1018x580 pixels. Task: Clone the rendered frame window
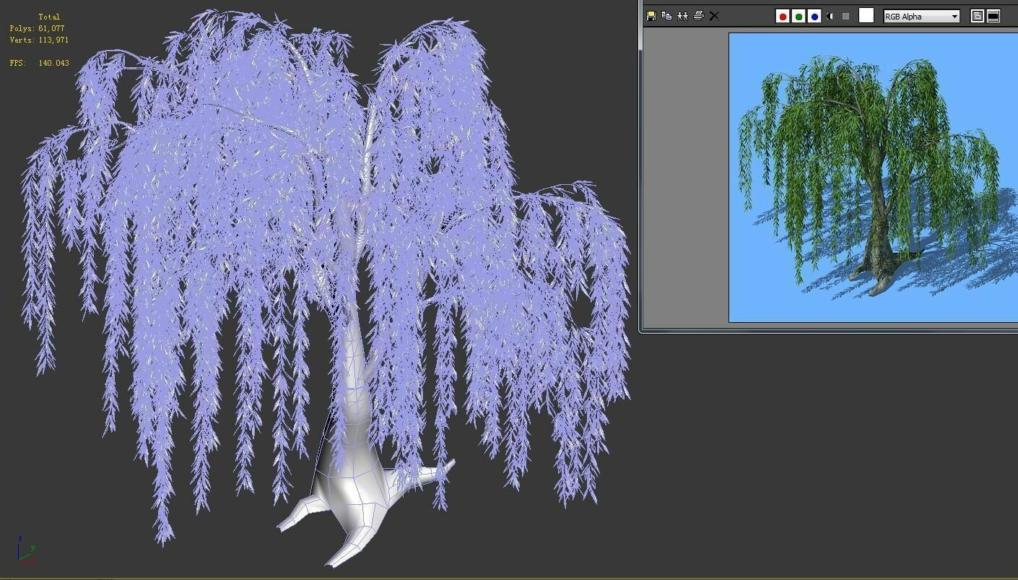click(x=682, y=16)
